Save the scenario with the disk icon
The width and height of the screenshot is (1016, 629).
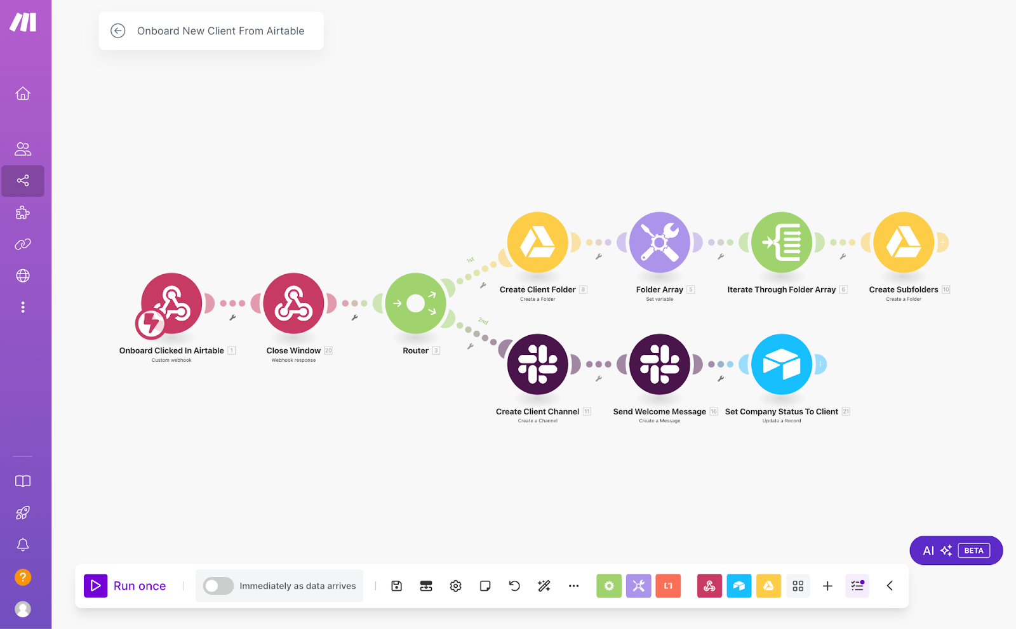click(x=397, y=586)
